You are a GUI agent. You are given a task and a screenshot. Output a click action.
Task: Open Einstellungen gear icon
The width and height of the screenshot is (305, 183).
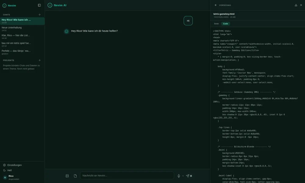coord(5,165)
